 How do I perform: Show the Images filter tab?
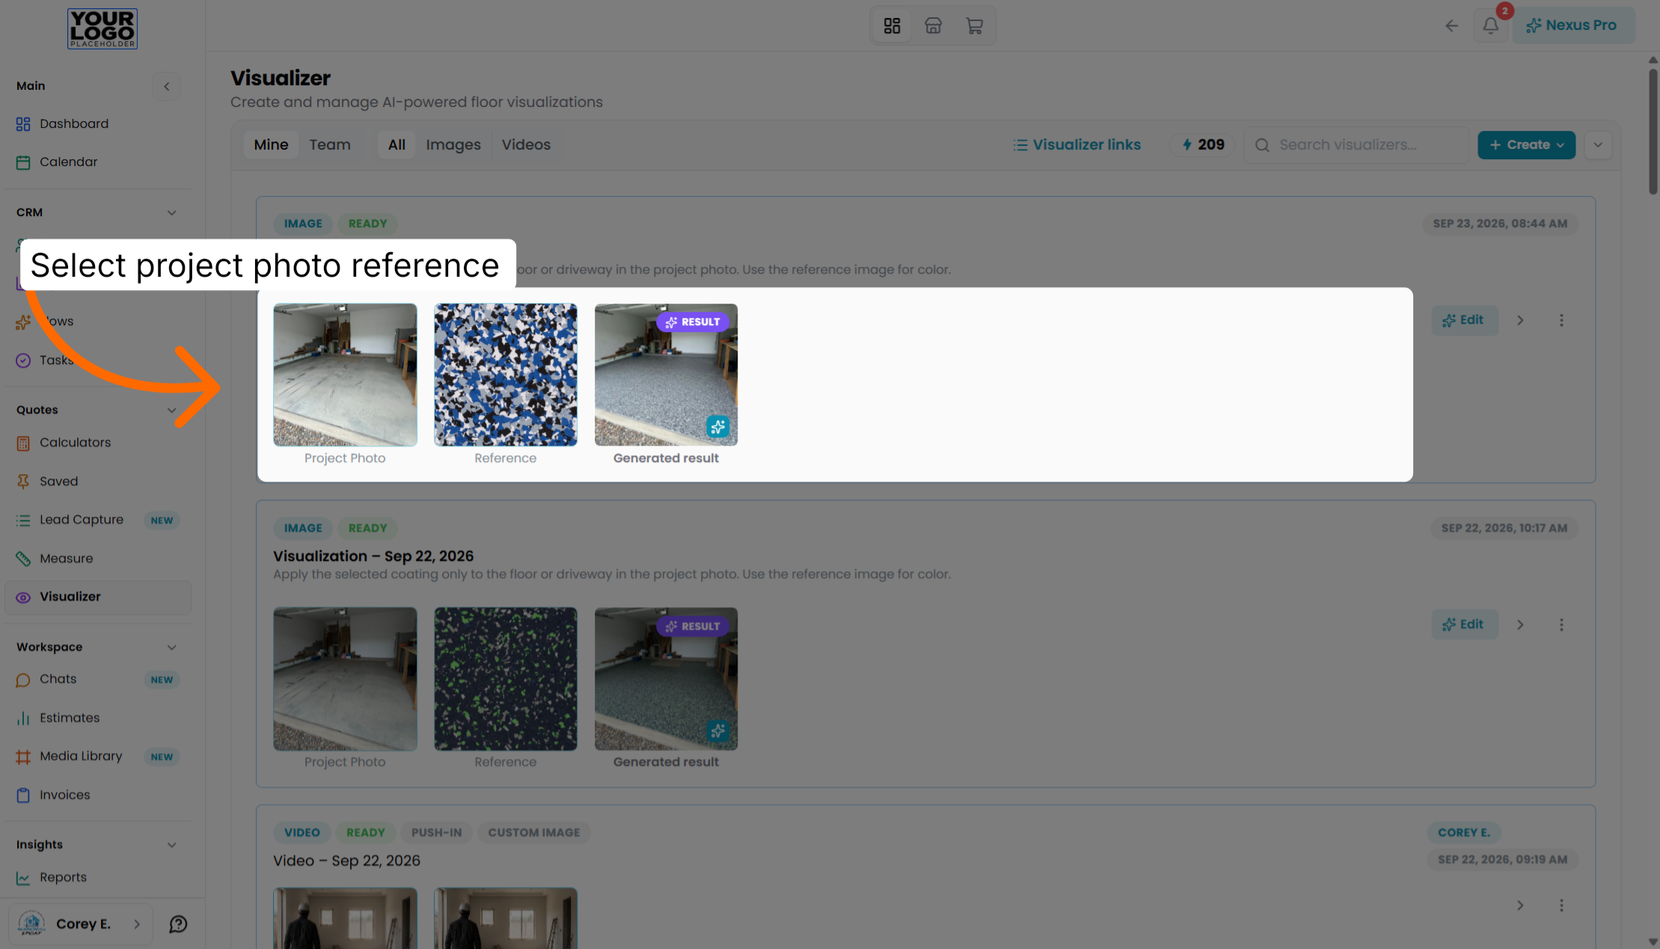point(453,144)
